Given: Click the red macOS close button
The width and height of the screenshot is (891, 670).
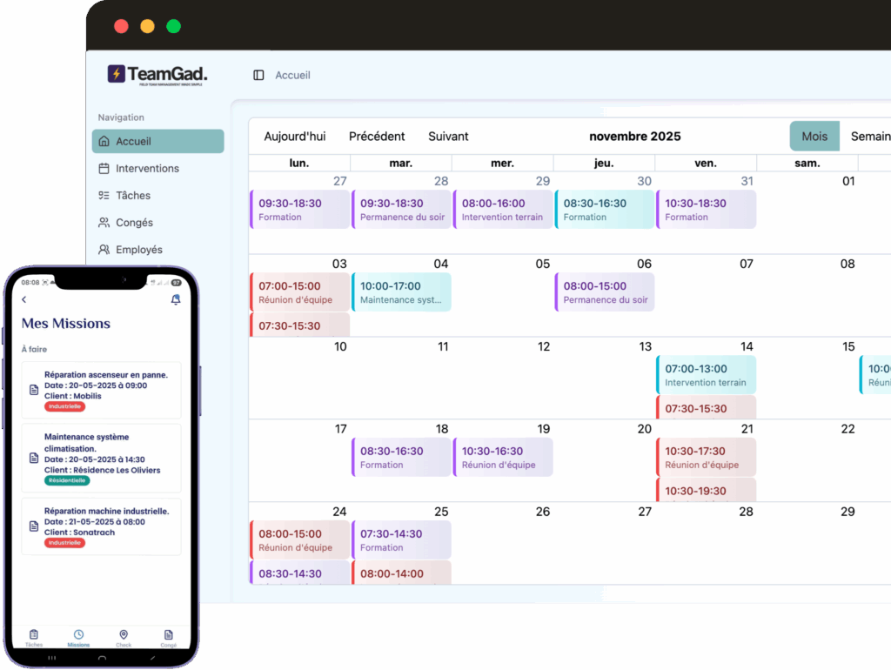Looking at the screenshot, I should point(121,26).
